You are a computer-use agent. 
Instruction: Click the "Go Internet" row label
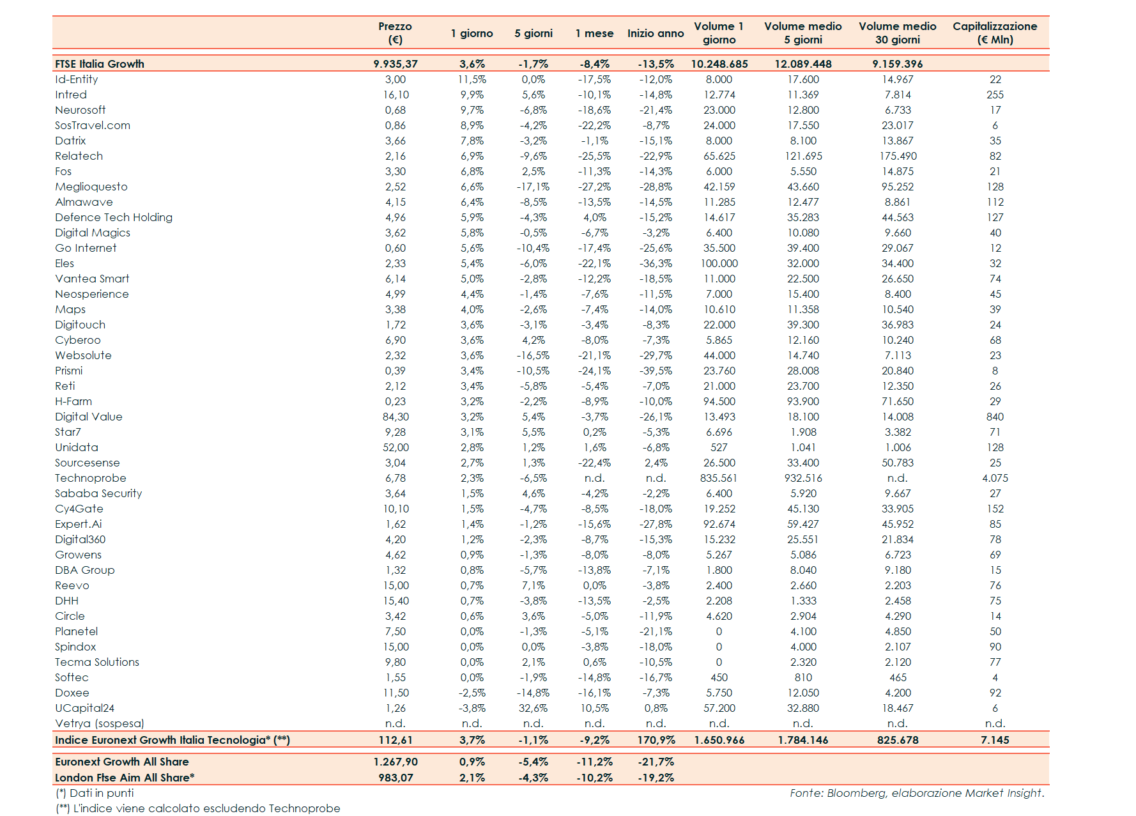click(x=86, y=248)
